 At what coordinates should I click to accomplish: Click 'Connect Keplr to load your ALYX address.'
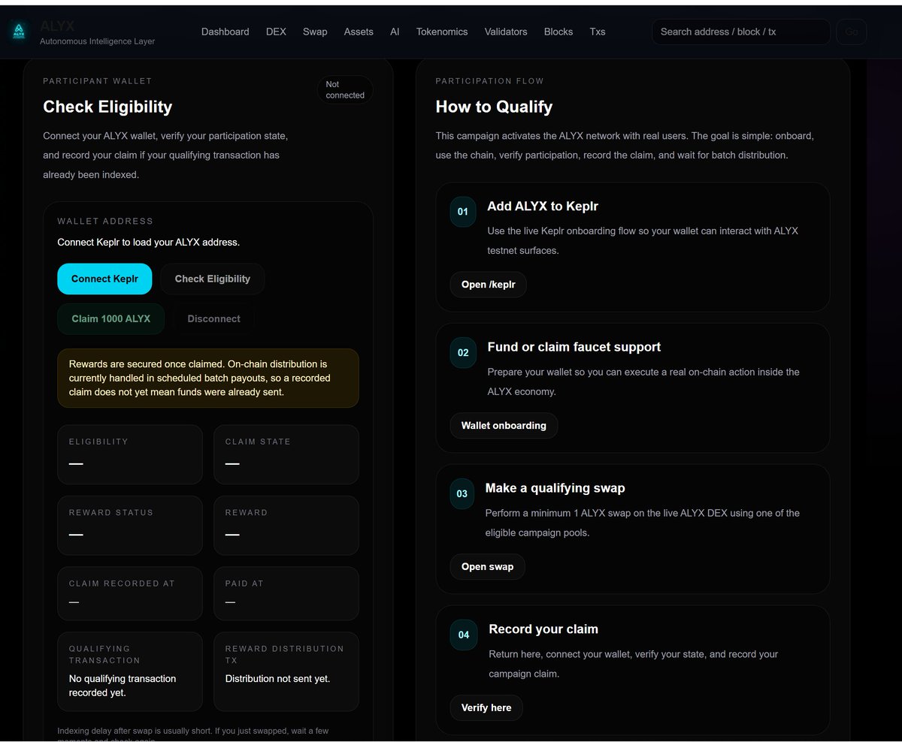tap(149, 242)
